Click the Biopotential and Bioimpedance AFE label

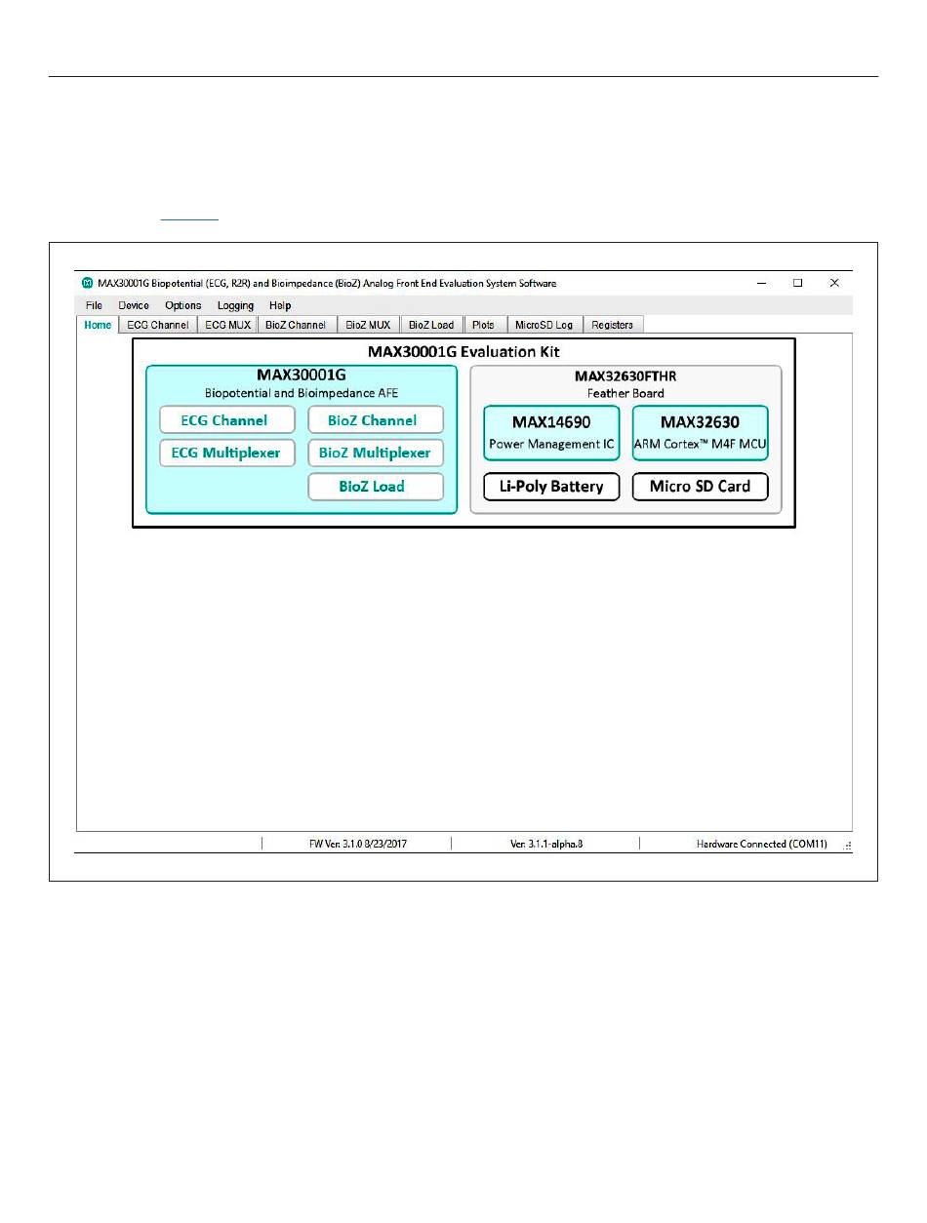(x=302, y=393)
